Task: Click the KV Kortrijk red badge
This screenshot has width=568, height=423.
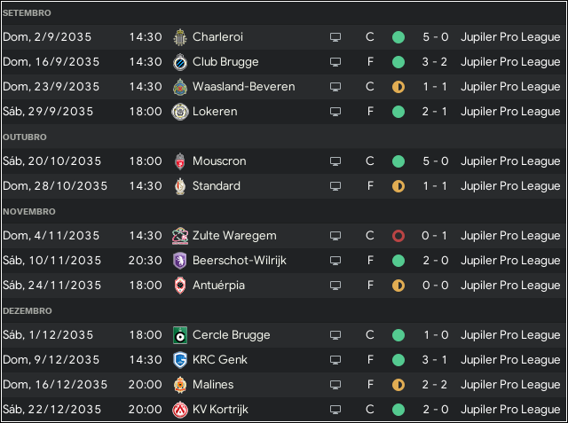Action: pos(180,410)
